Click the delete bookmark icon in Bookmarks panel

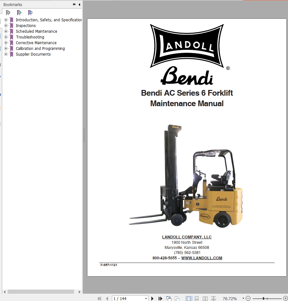[8, 13]
